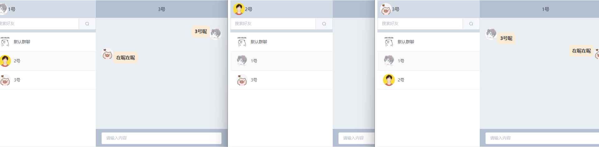Select 默认群聊 in 3号's friend list
599x147 pixels.
click(429, 42)
